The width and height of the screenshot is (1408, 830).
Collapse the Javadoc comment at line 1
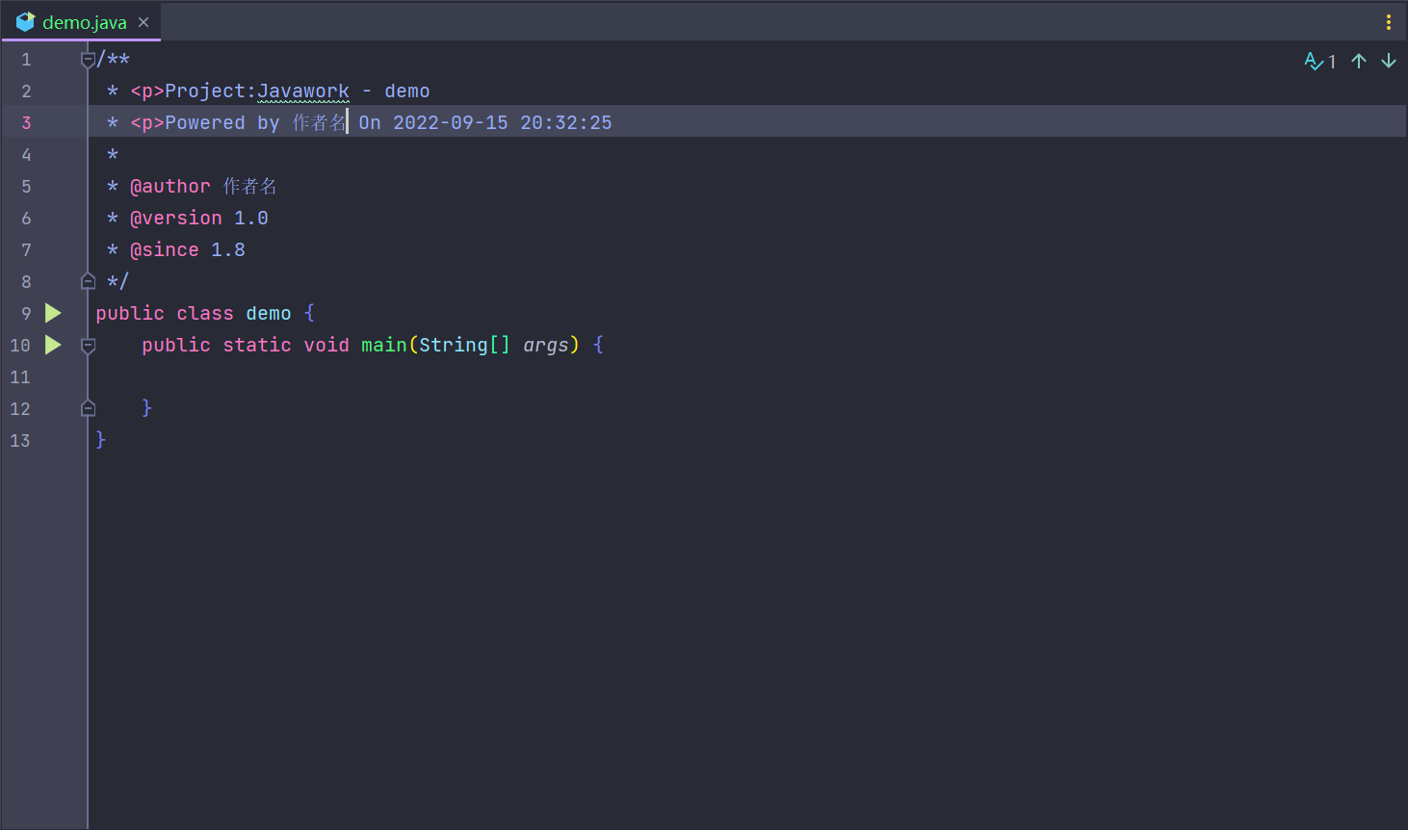88,60
